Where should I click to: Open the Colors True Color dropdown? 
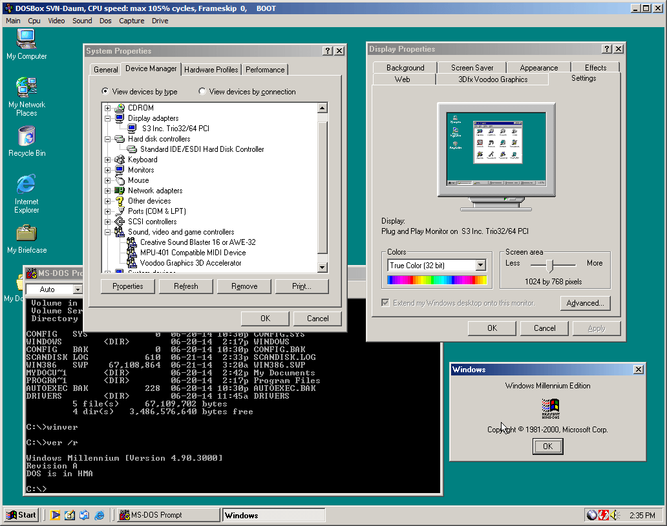click(x=481, y=266)
